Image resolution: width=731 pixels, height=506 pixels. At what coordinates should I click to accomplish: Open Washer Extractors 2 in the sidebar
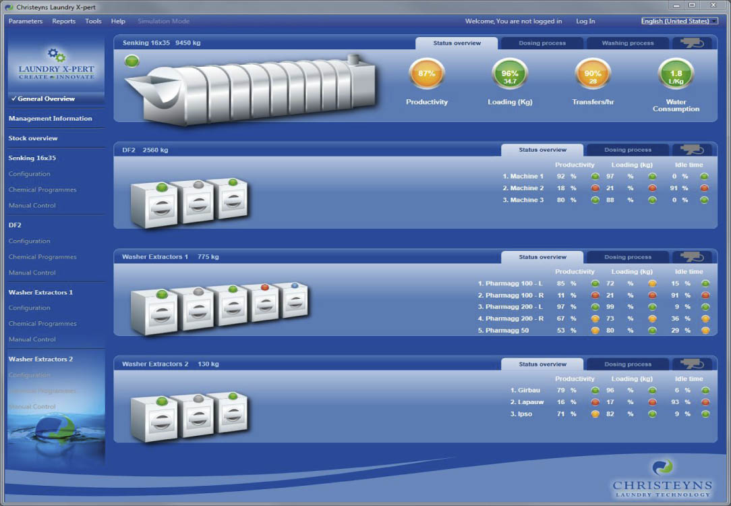coord(40,359)
